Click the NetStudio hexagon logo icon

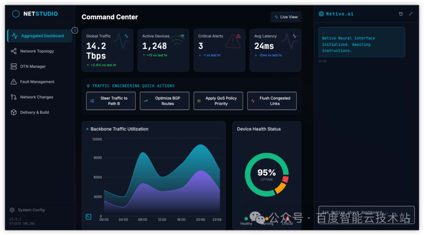[x=16, y=14]
